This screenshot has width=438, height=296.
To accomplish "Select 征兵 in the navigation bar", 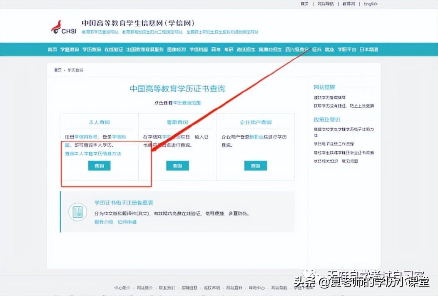I will click(317, 49).
